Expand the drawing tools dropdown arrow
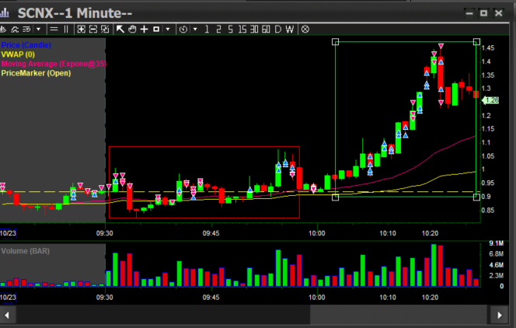This screenshot has height=328, width=516. pos(168,30)
